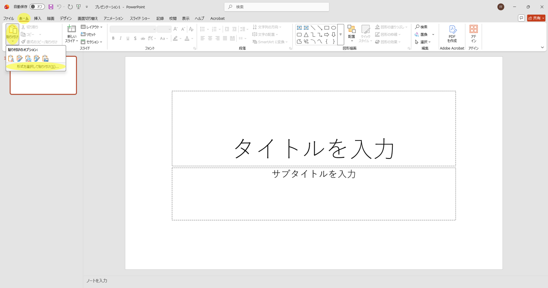Click the first paste option icon in the popup

pyautogui.click(x=11, y=58)
